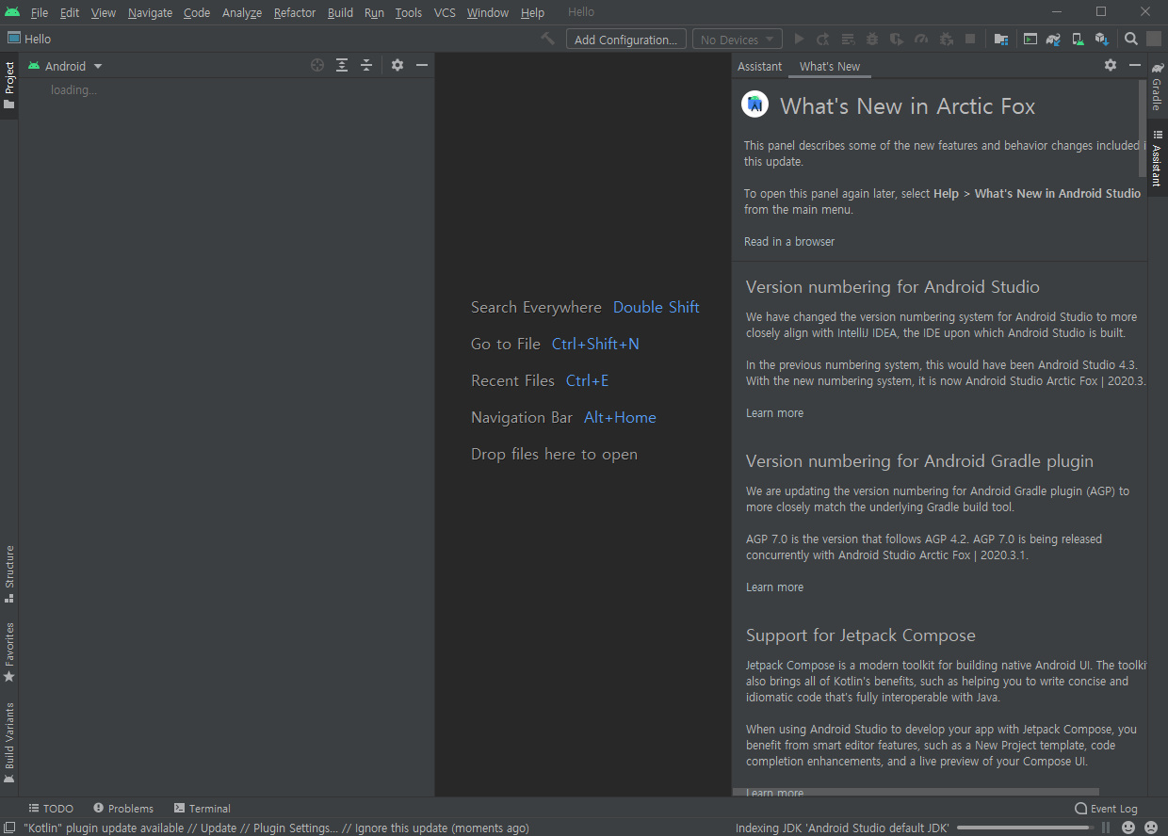
Task: Click the Hello breadcrumb in navigation bar
Action: click(38, 39)
